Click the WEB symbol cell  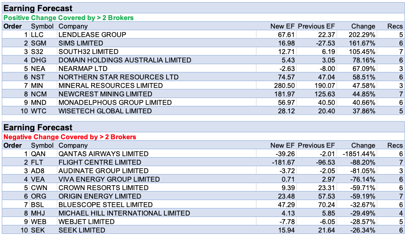click(39, 222)
